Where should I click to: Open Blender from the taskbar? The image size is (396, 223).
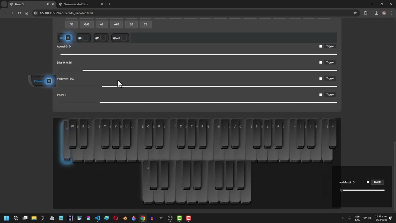click(125, 218)
